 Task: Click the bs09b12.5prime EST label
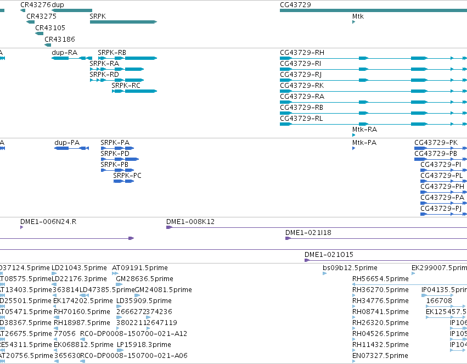click(350, 268)
